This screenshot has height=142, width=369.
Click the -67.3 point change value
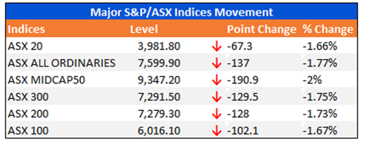pos(240,46)
